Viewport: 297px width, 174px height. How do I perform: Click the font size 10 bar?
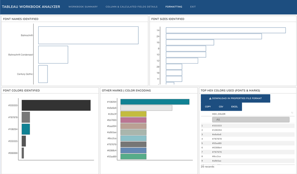pos(186,55)
